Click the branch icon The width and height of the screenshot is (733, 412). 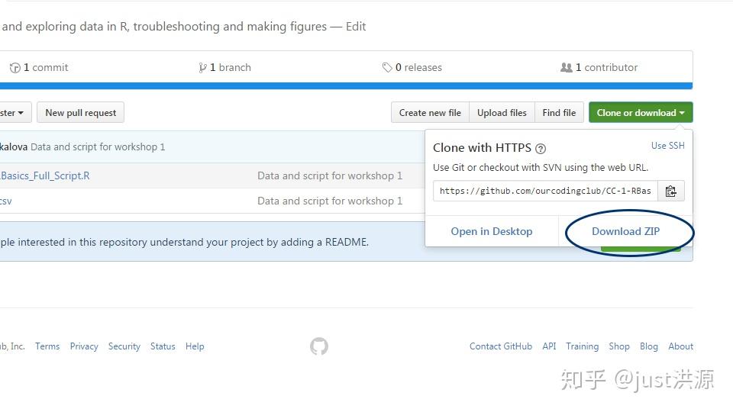[202, 68]
